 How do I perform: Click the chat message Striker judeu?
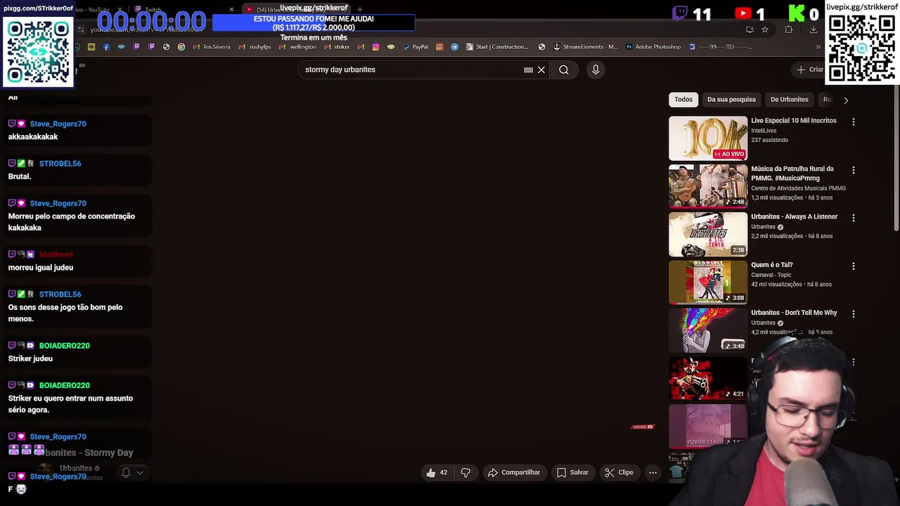point(30,358)
